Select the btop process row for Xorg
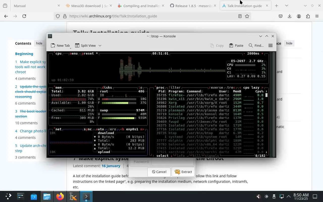This screenshot has width=323, height=202. [210, 103]
